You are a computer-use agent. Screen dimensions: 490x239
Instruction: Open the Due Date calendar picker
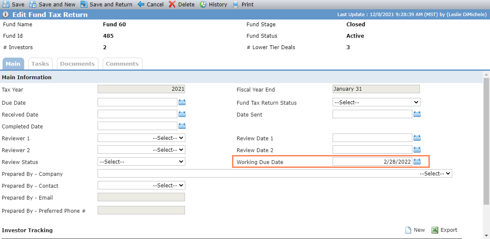coord(182,102)
